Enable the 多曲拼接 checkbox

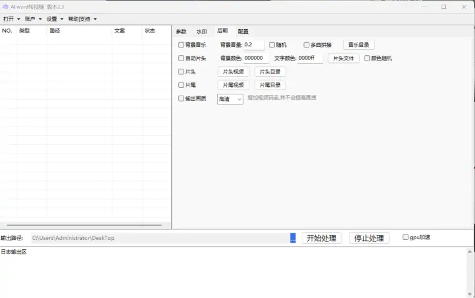(x=306, y=45)
